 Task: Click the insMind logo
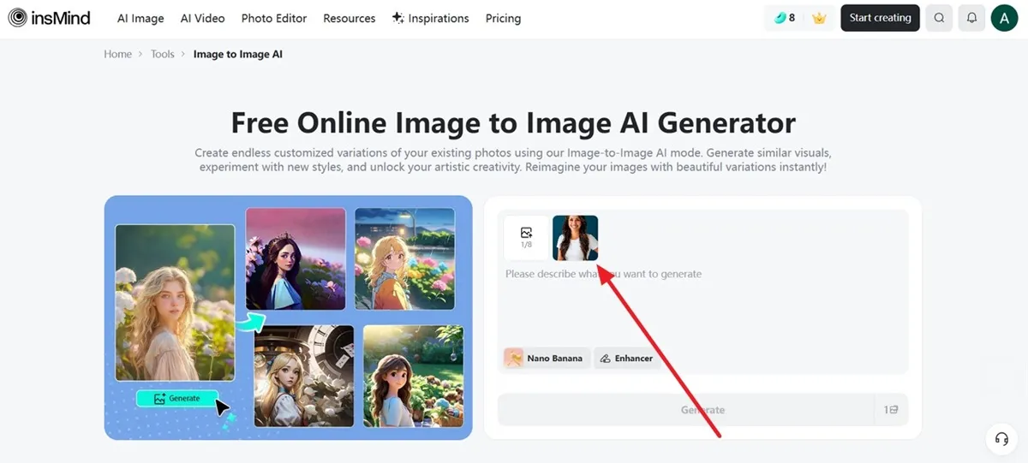click(49, 18)
